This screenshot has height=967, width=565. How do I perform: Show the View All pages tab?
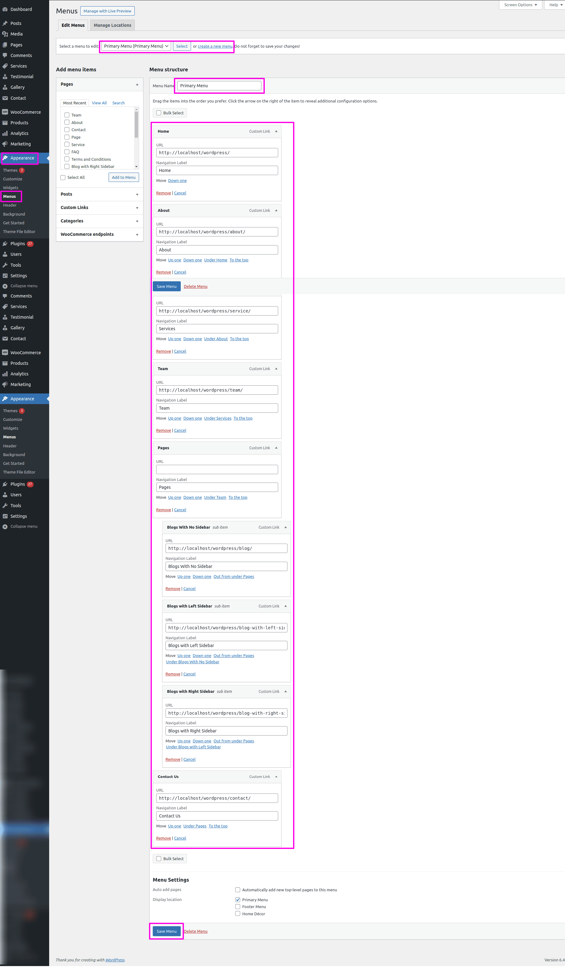coord(99,103)
